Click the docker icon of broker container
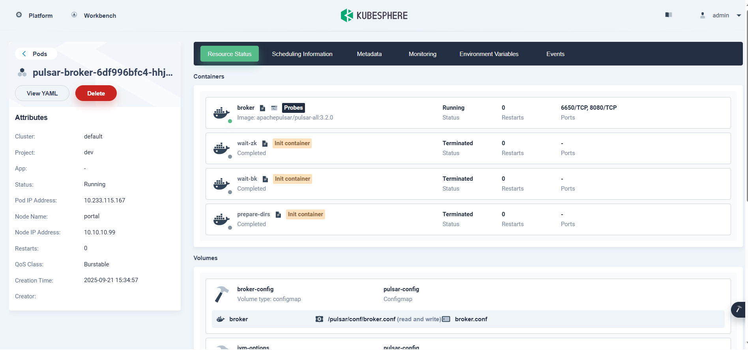Screen dimensions: 748x350 [221, 113]
